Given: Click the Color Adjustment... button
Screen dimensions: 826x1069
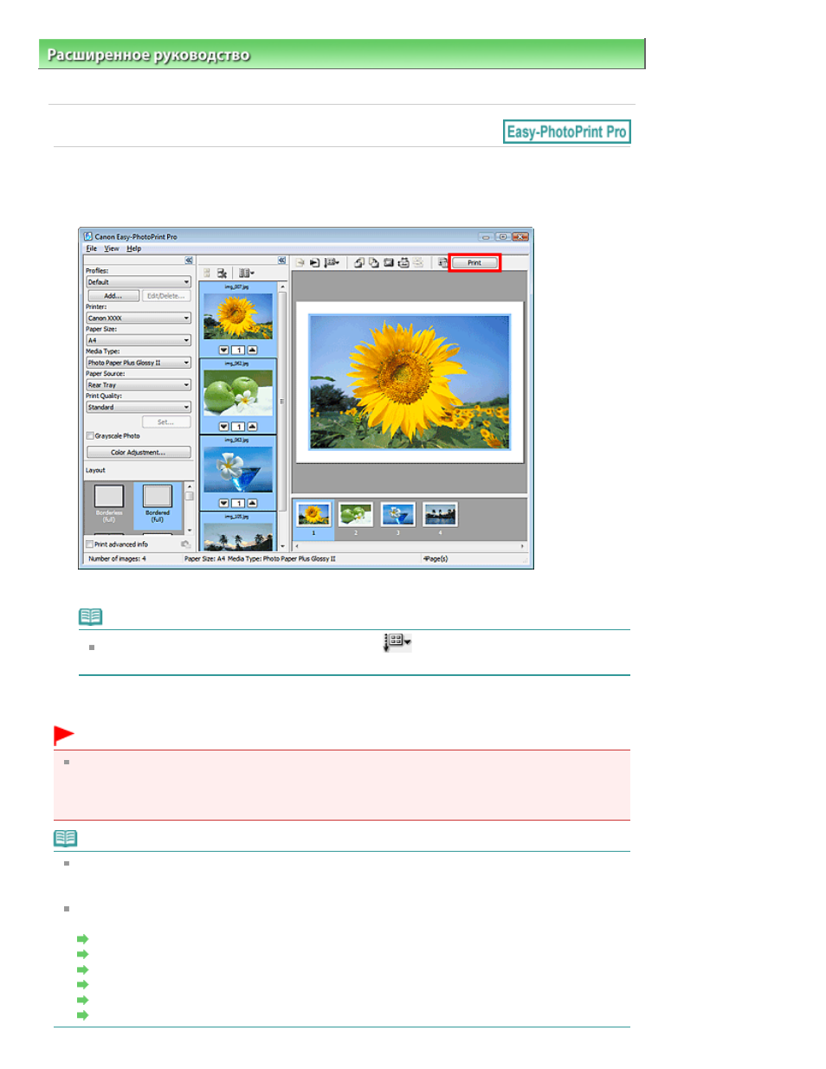Looking at the screenshot, I should tap(139, 452).
